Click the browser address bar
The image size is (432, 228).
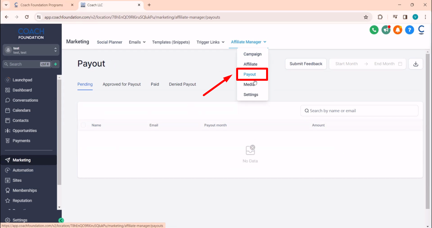point(202,17)
